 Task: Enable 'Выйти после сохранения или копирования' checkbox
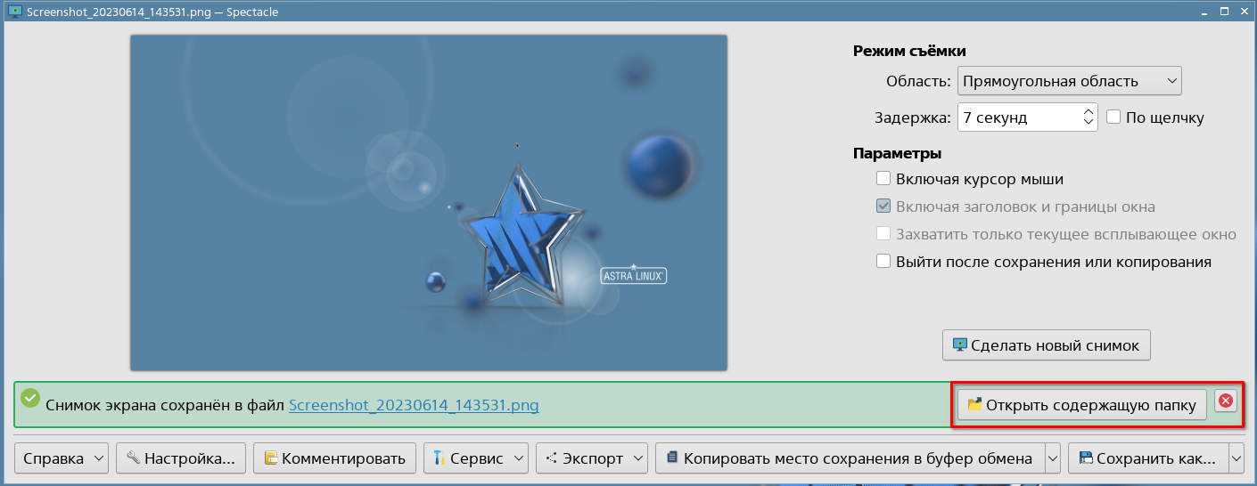[x=883, y=262]
